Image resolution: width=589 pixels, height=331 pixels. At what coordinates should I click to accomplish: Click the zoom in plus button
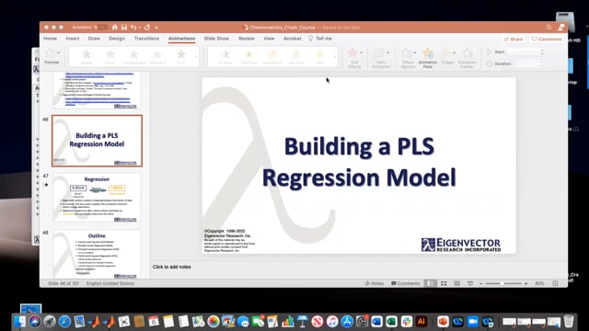click(525, 283)
